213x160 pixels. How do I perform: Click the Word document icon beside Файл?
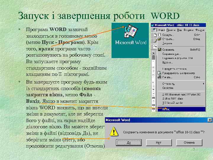click(155, 30)
